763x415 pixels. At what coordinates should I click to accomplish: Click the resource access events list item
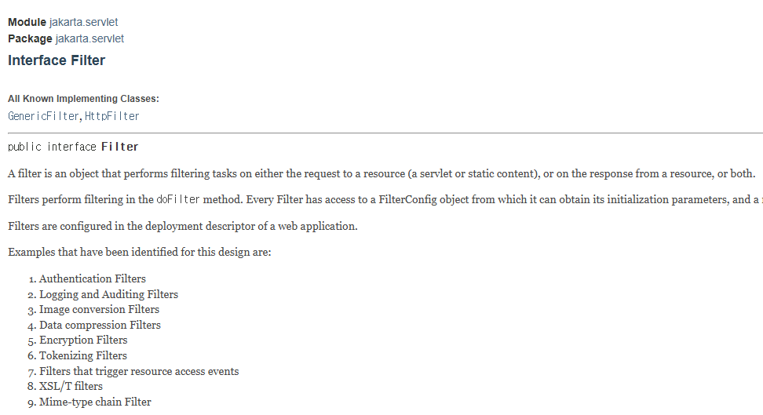pos(139,371)
